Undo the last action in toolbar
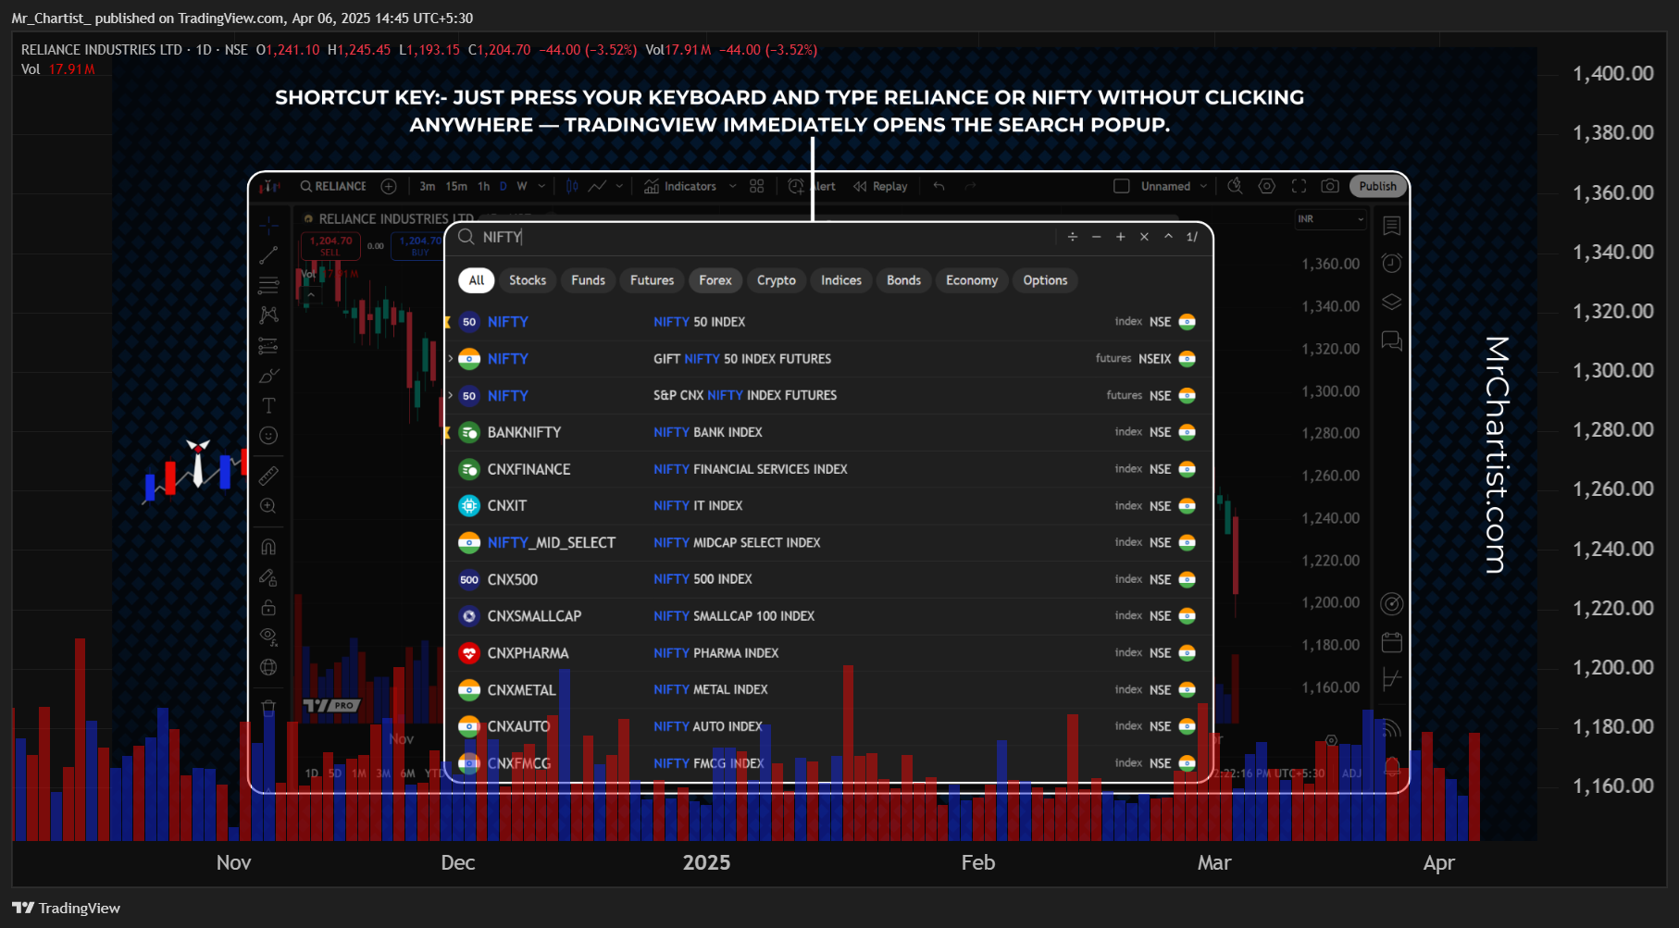Screen dimensions: 1679x928 coord(939,186)
